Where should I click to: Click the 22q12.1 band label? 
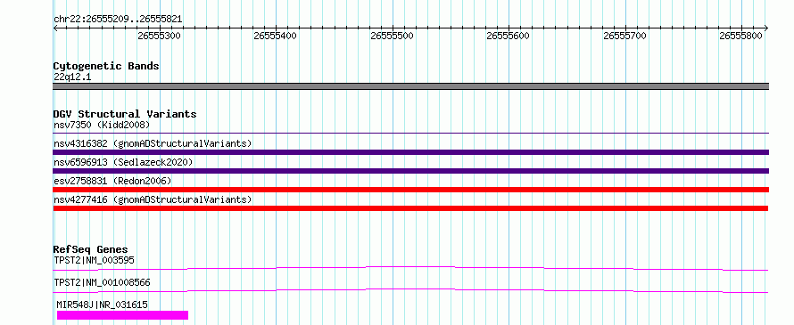[72, 77]
